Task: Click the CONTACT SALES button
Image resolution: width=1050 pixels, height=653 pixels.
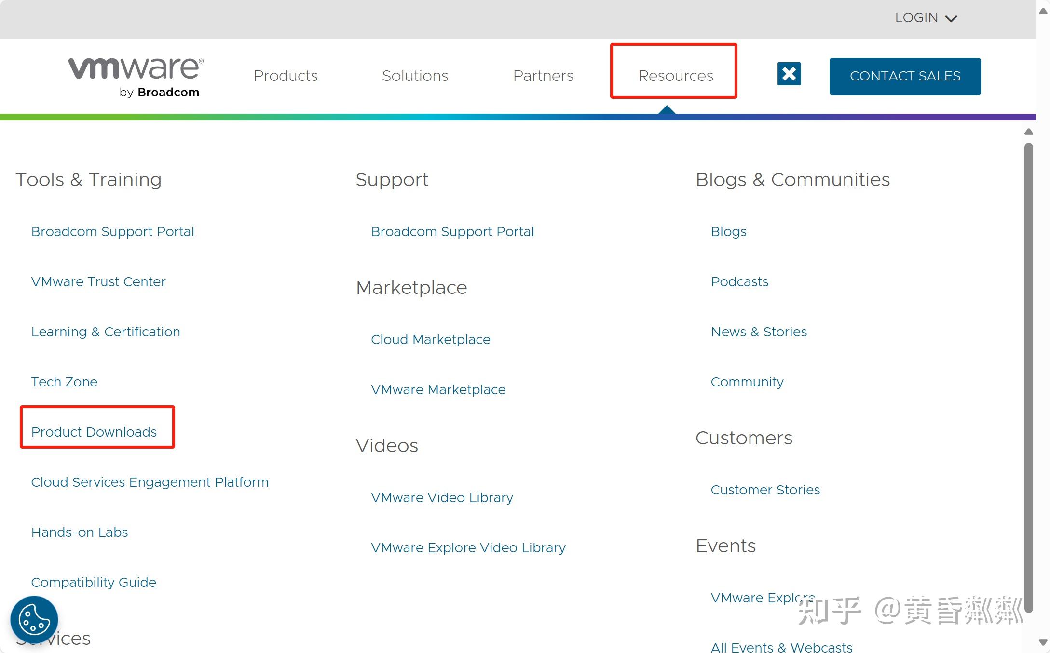Action: [x=905, y=76]
